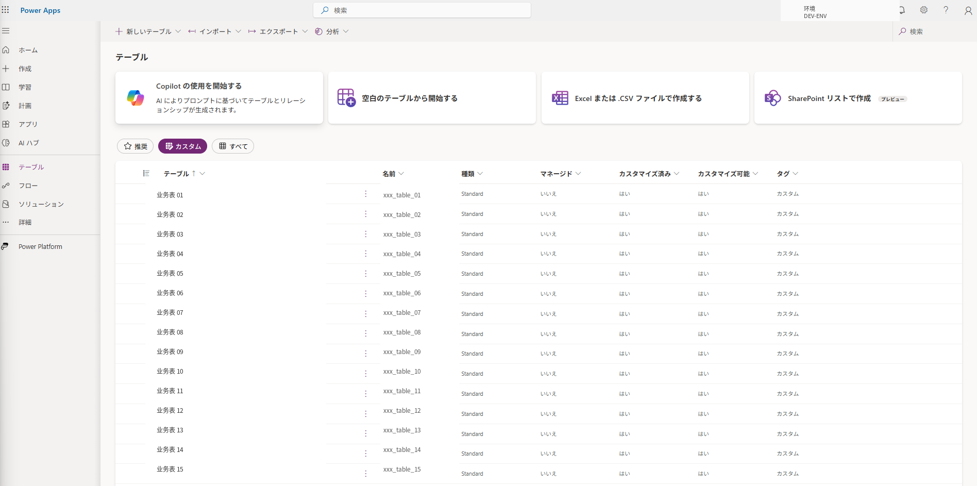Open more options for 业务表 05
977x486 pixels.
coord(366,274)
